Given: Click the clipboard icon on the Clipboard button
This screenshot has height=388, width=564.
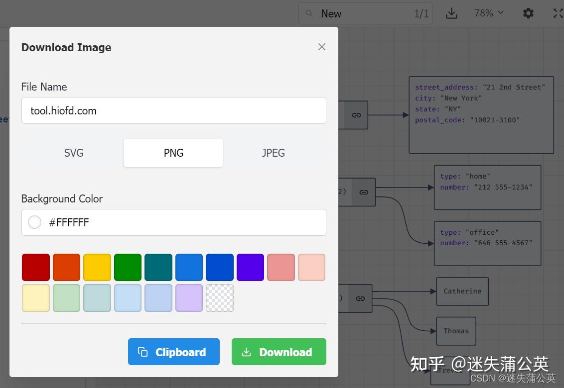Looking at the screenshot, I should click(144, 352).
